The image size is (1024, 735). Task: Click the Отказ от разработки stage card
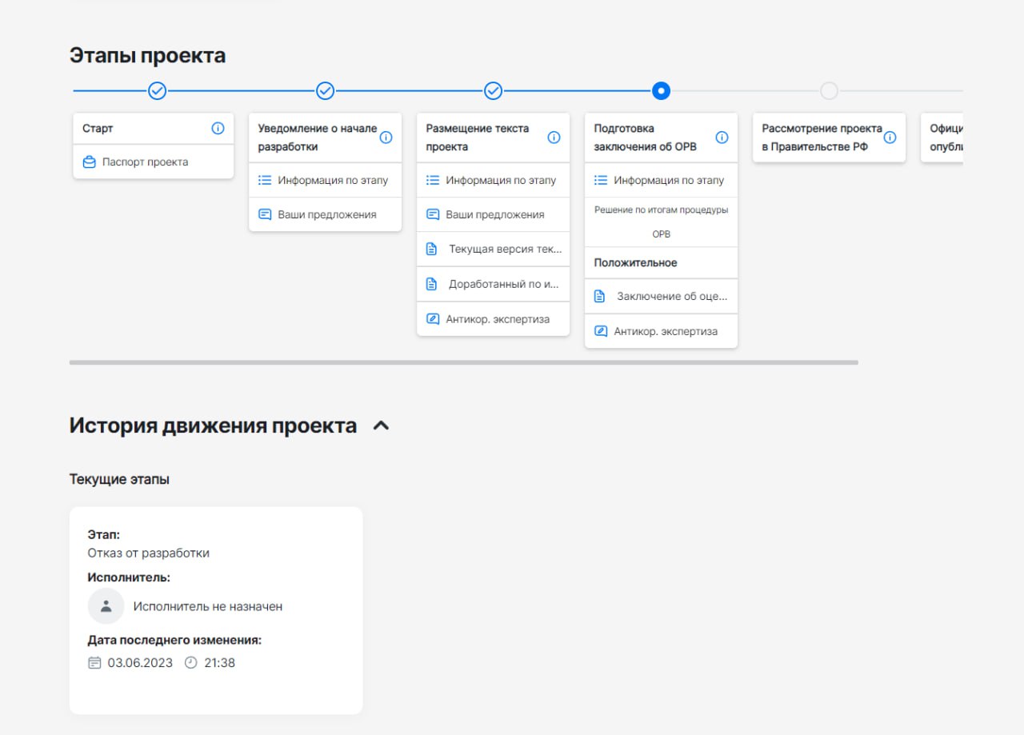[x=216, y=609]
